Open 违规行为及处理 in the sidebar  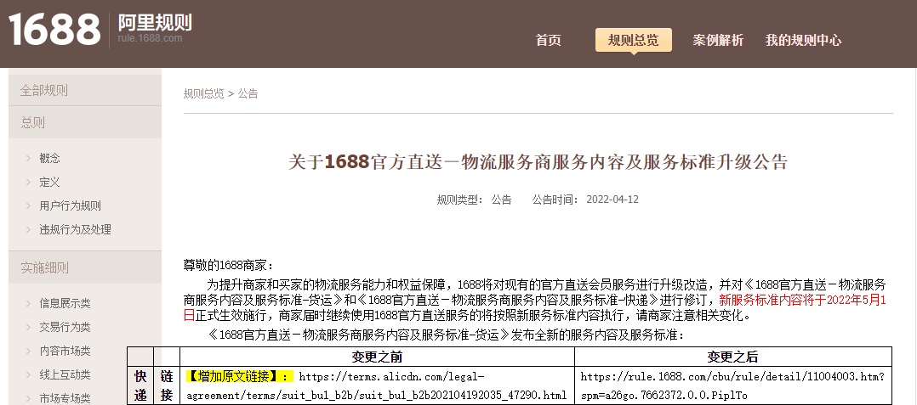click(76, 230)
